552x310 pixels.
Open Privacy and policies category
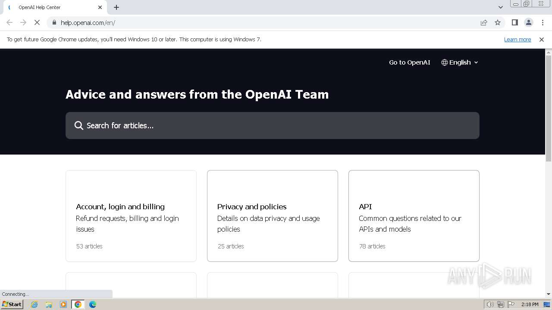[273, 216]
